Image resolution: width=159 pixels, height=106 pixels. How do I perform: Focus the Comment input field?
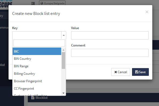coord(110,53)
